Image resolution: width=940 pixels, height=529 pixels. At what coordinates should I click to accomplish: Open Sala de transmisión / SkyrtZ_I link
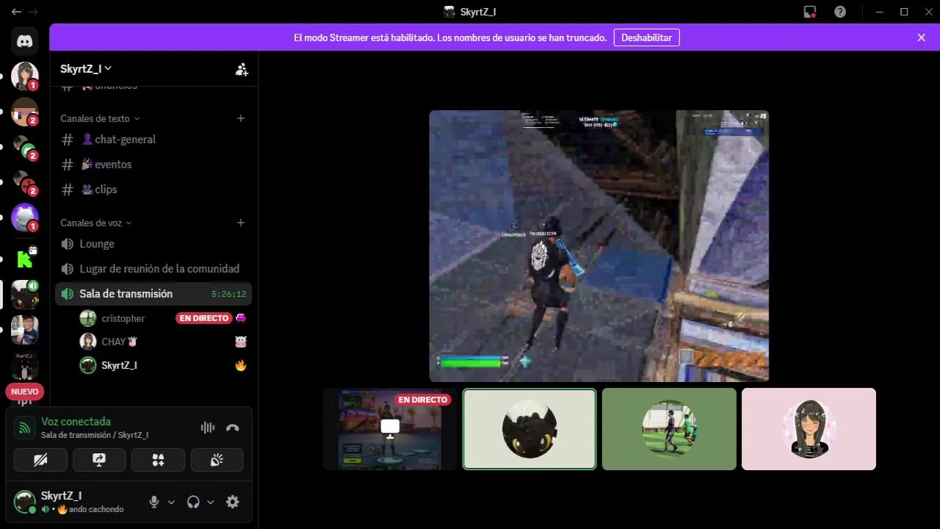pos(95,435)
